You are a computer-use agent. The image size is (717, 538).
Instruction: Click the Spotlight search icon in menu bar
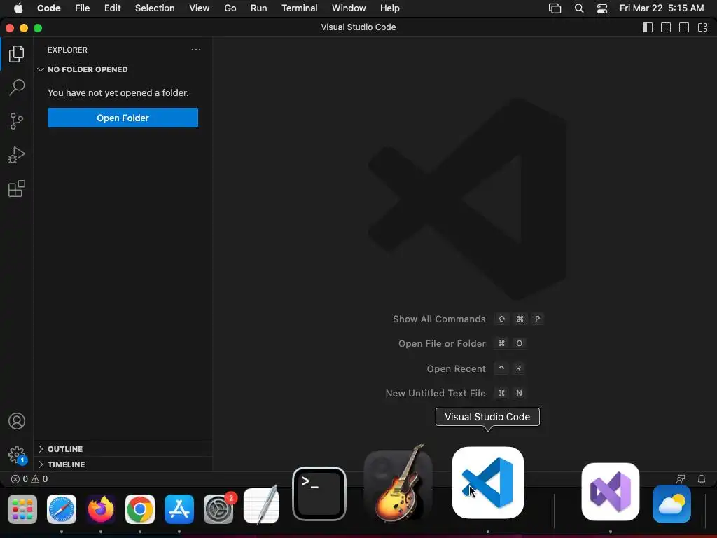click(x=579, y=8)
